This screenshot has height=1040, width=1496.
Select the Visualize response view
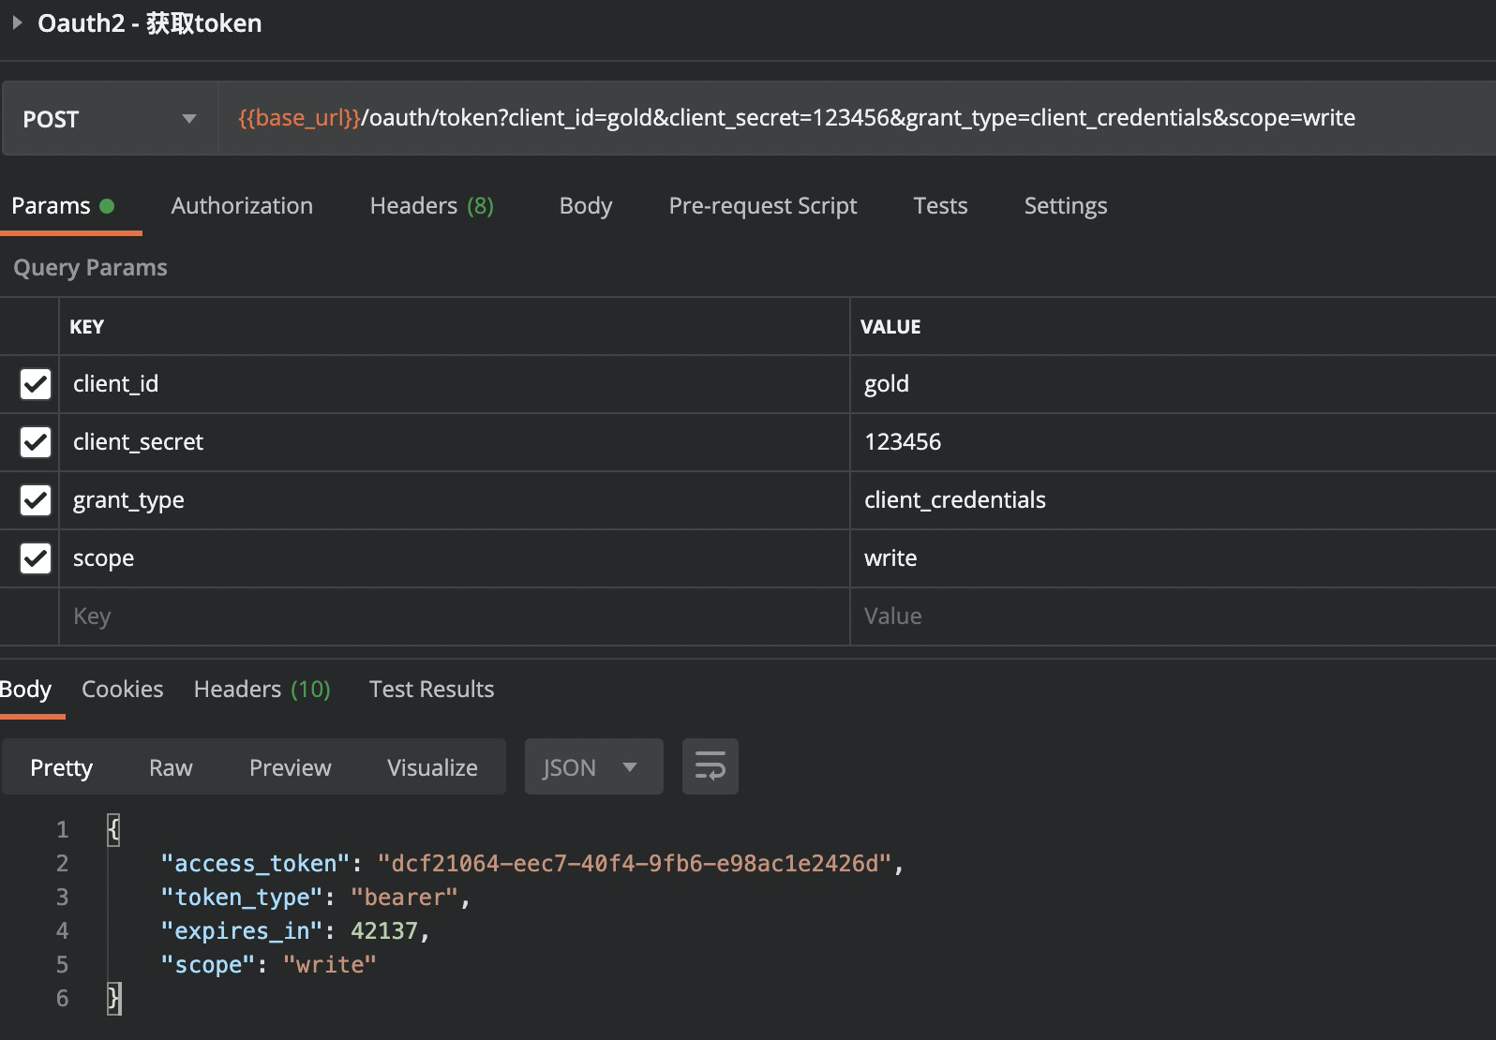point(432,767)
